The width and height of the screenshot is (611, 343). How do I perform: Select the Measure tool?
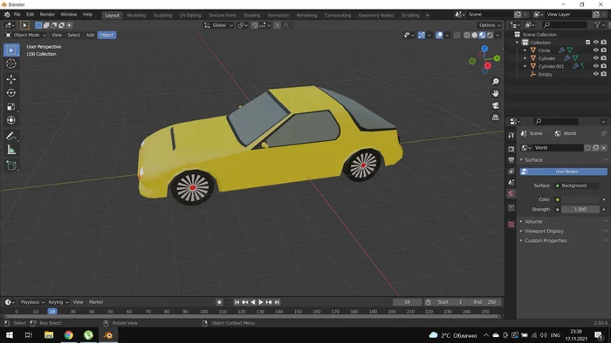(x=10, y=150)
